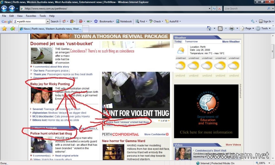This screenshot has height=165, width=275.
Task: Open the Edit menu
Action: point(12,16)
